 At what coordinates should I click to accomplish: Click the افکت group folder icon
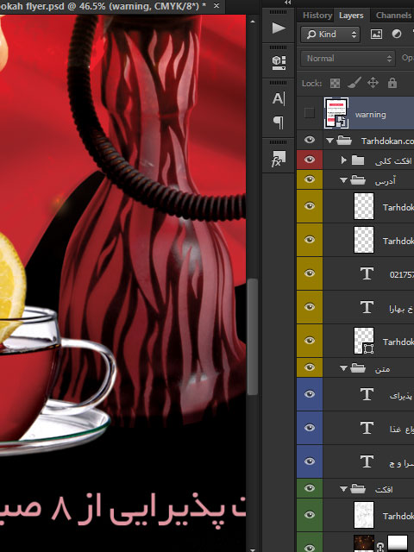(x=358, y=489)
